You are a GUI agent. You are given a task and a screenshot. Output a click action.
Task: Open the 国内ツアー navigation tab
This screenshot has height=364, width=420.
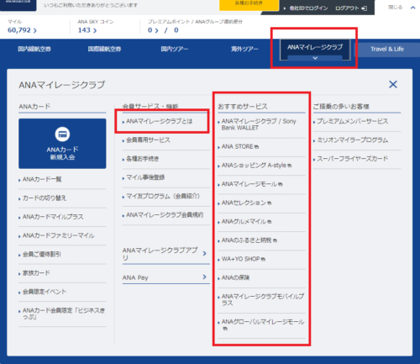(x=175, y=49)
